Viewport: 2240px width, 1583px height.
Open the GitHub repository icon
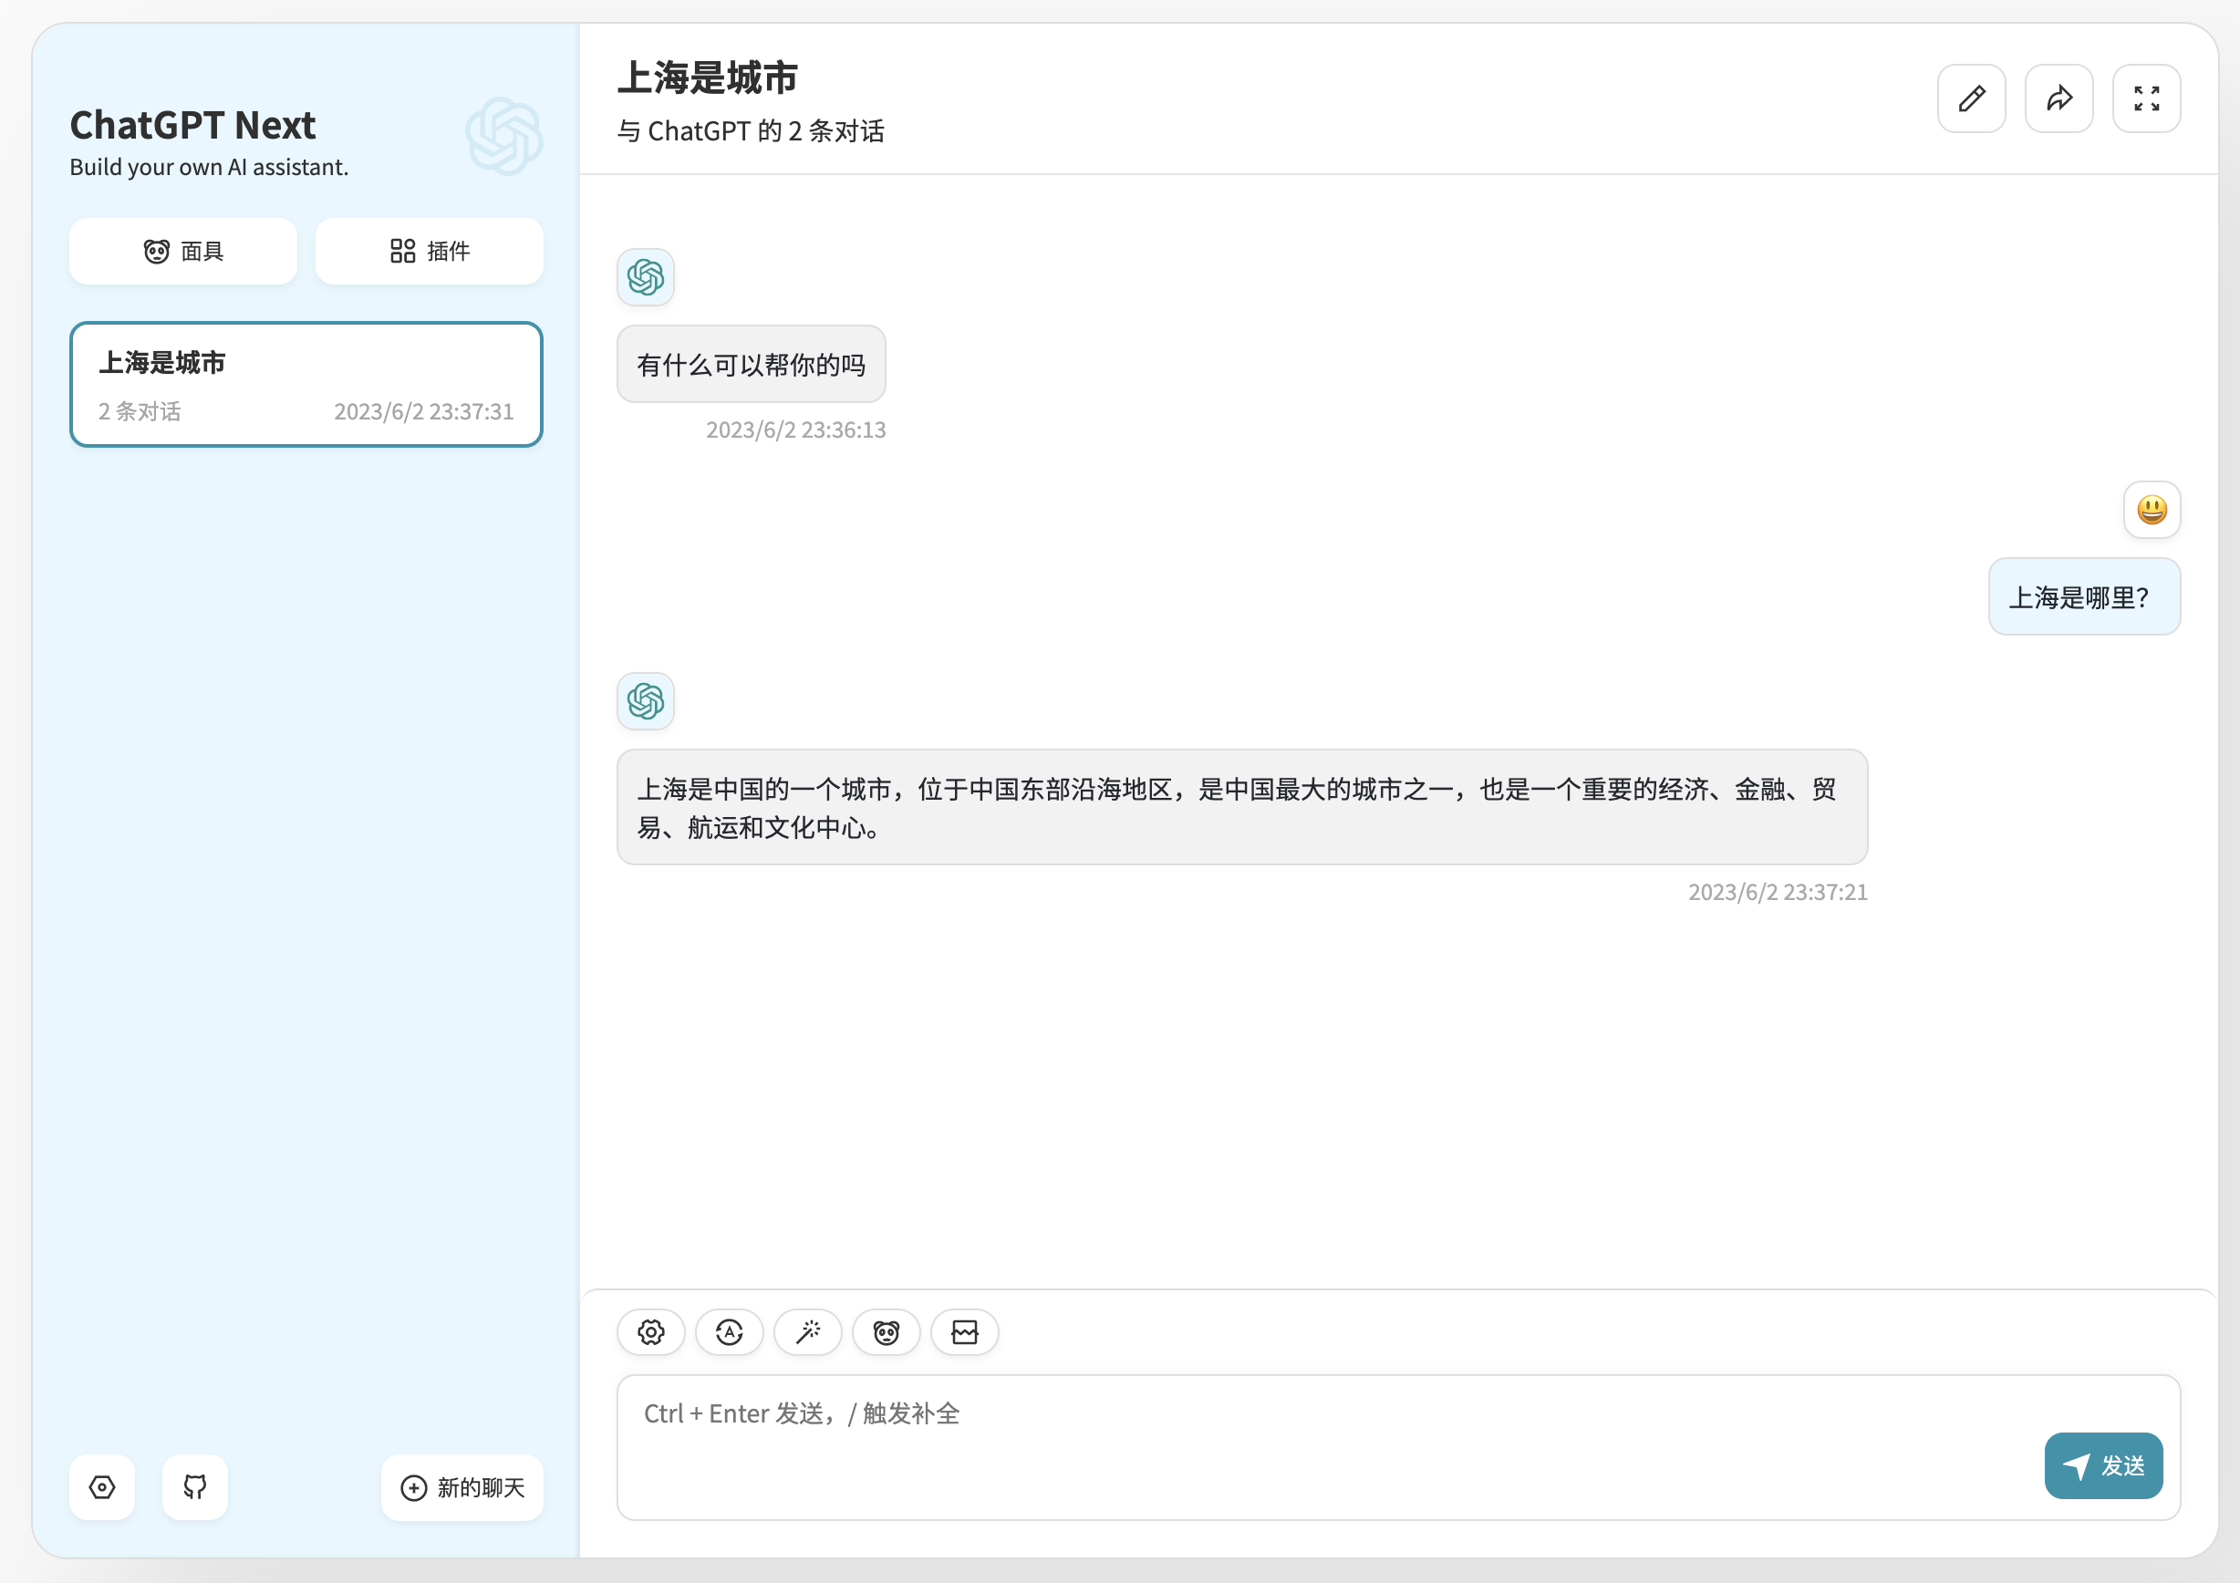click(195, 1487)
